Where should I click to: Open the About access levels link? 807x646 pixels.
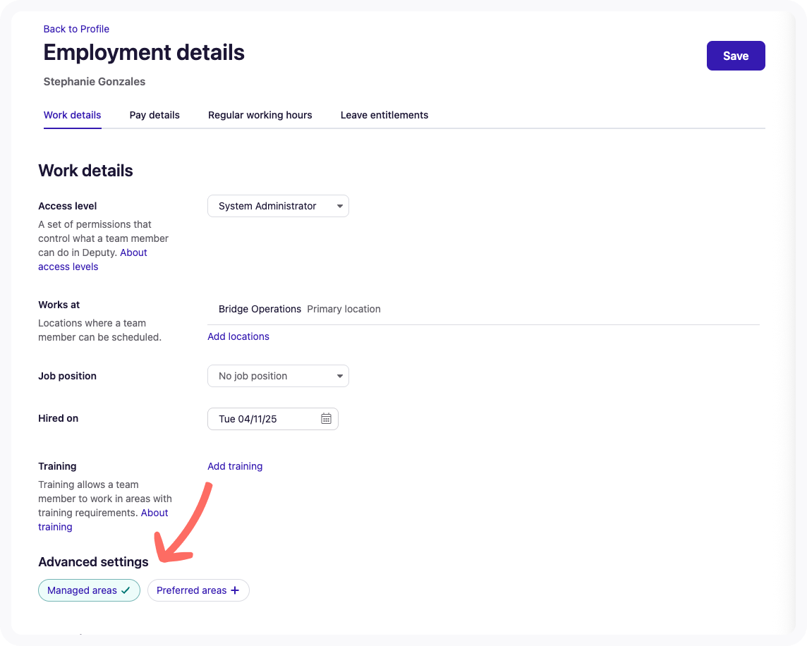(x=92, y=260)
